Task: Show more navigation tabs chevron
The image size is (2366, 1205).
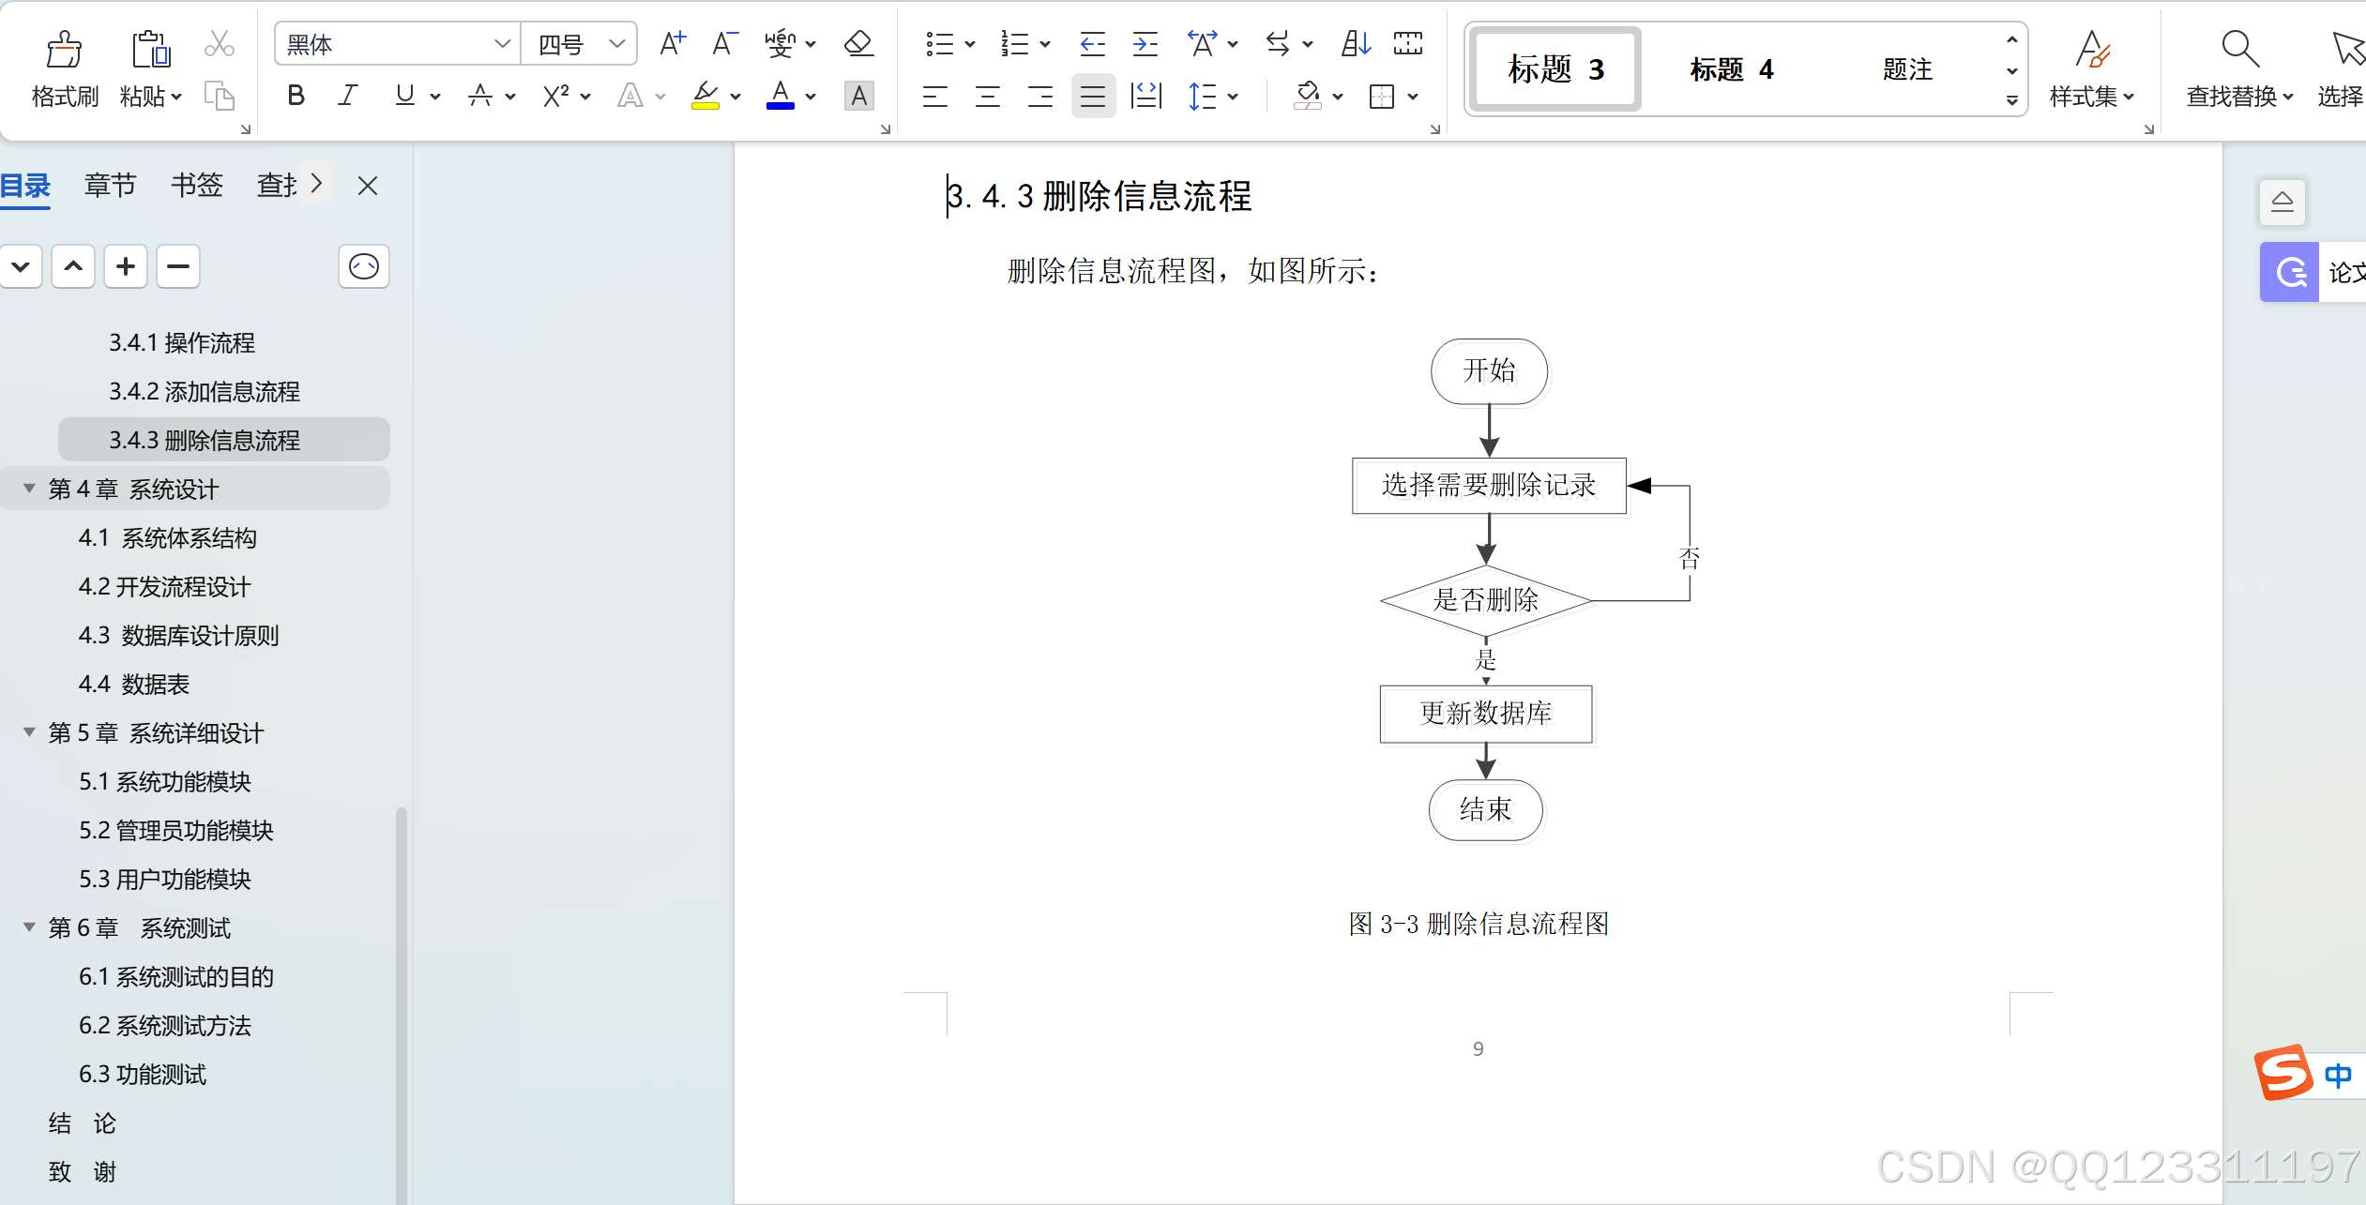Action: tap(317, 184)
